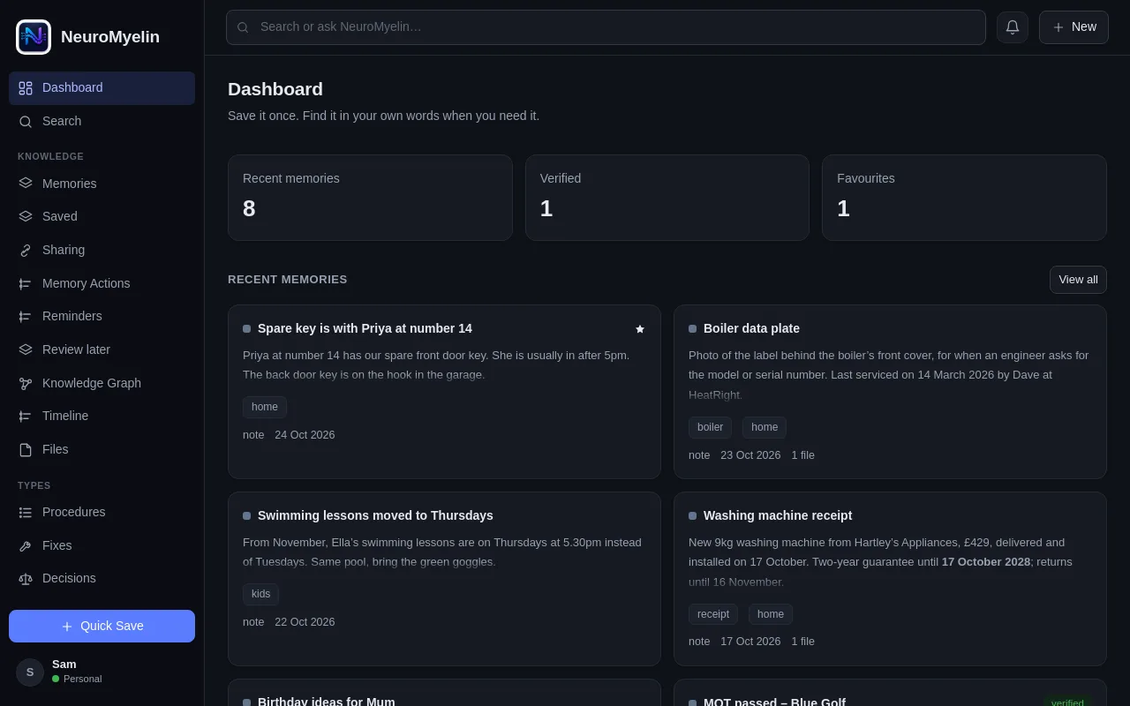This screenshot has width=1130, height=706.
Task: Open Saved items
Action: 102,217
